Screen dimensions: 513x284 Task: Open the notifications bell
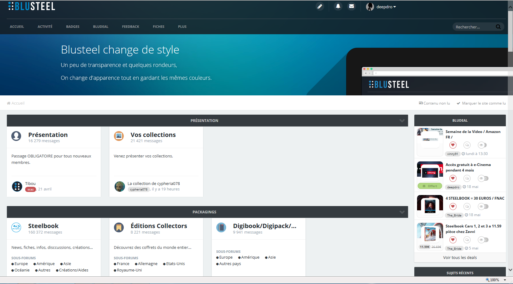(338, 6)
